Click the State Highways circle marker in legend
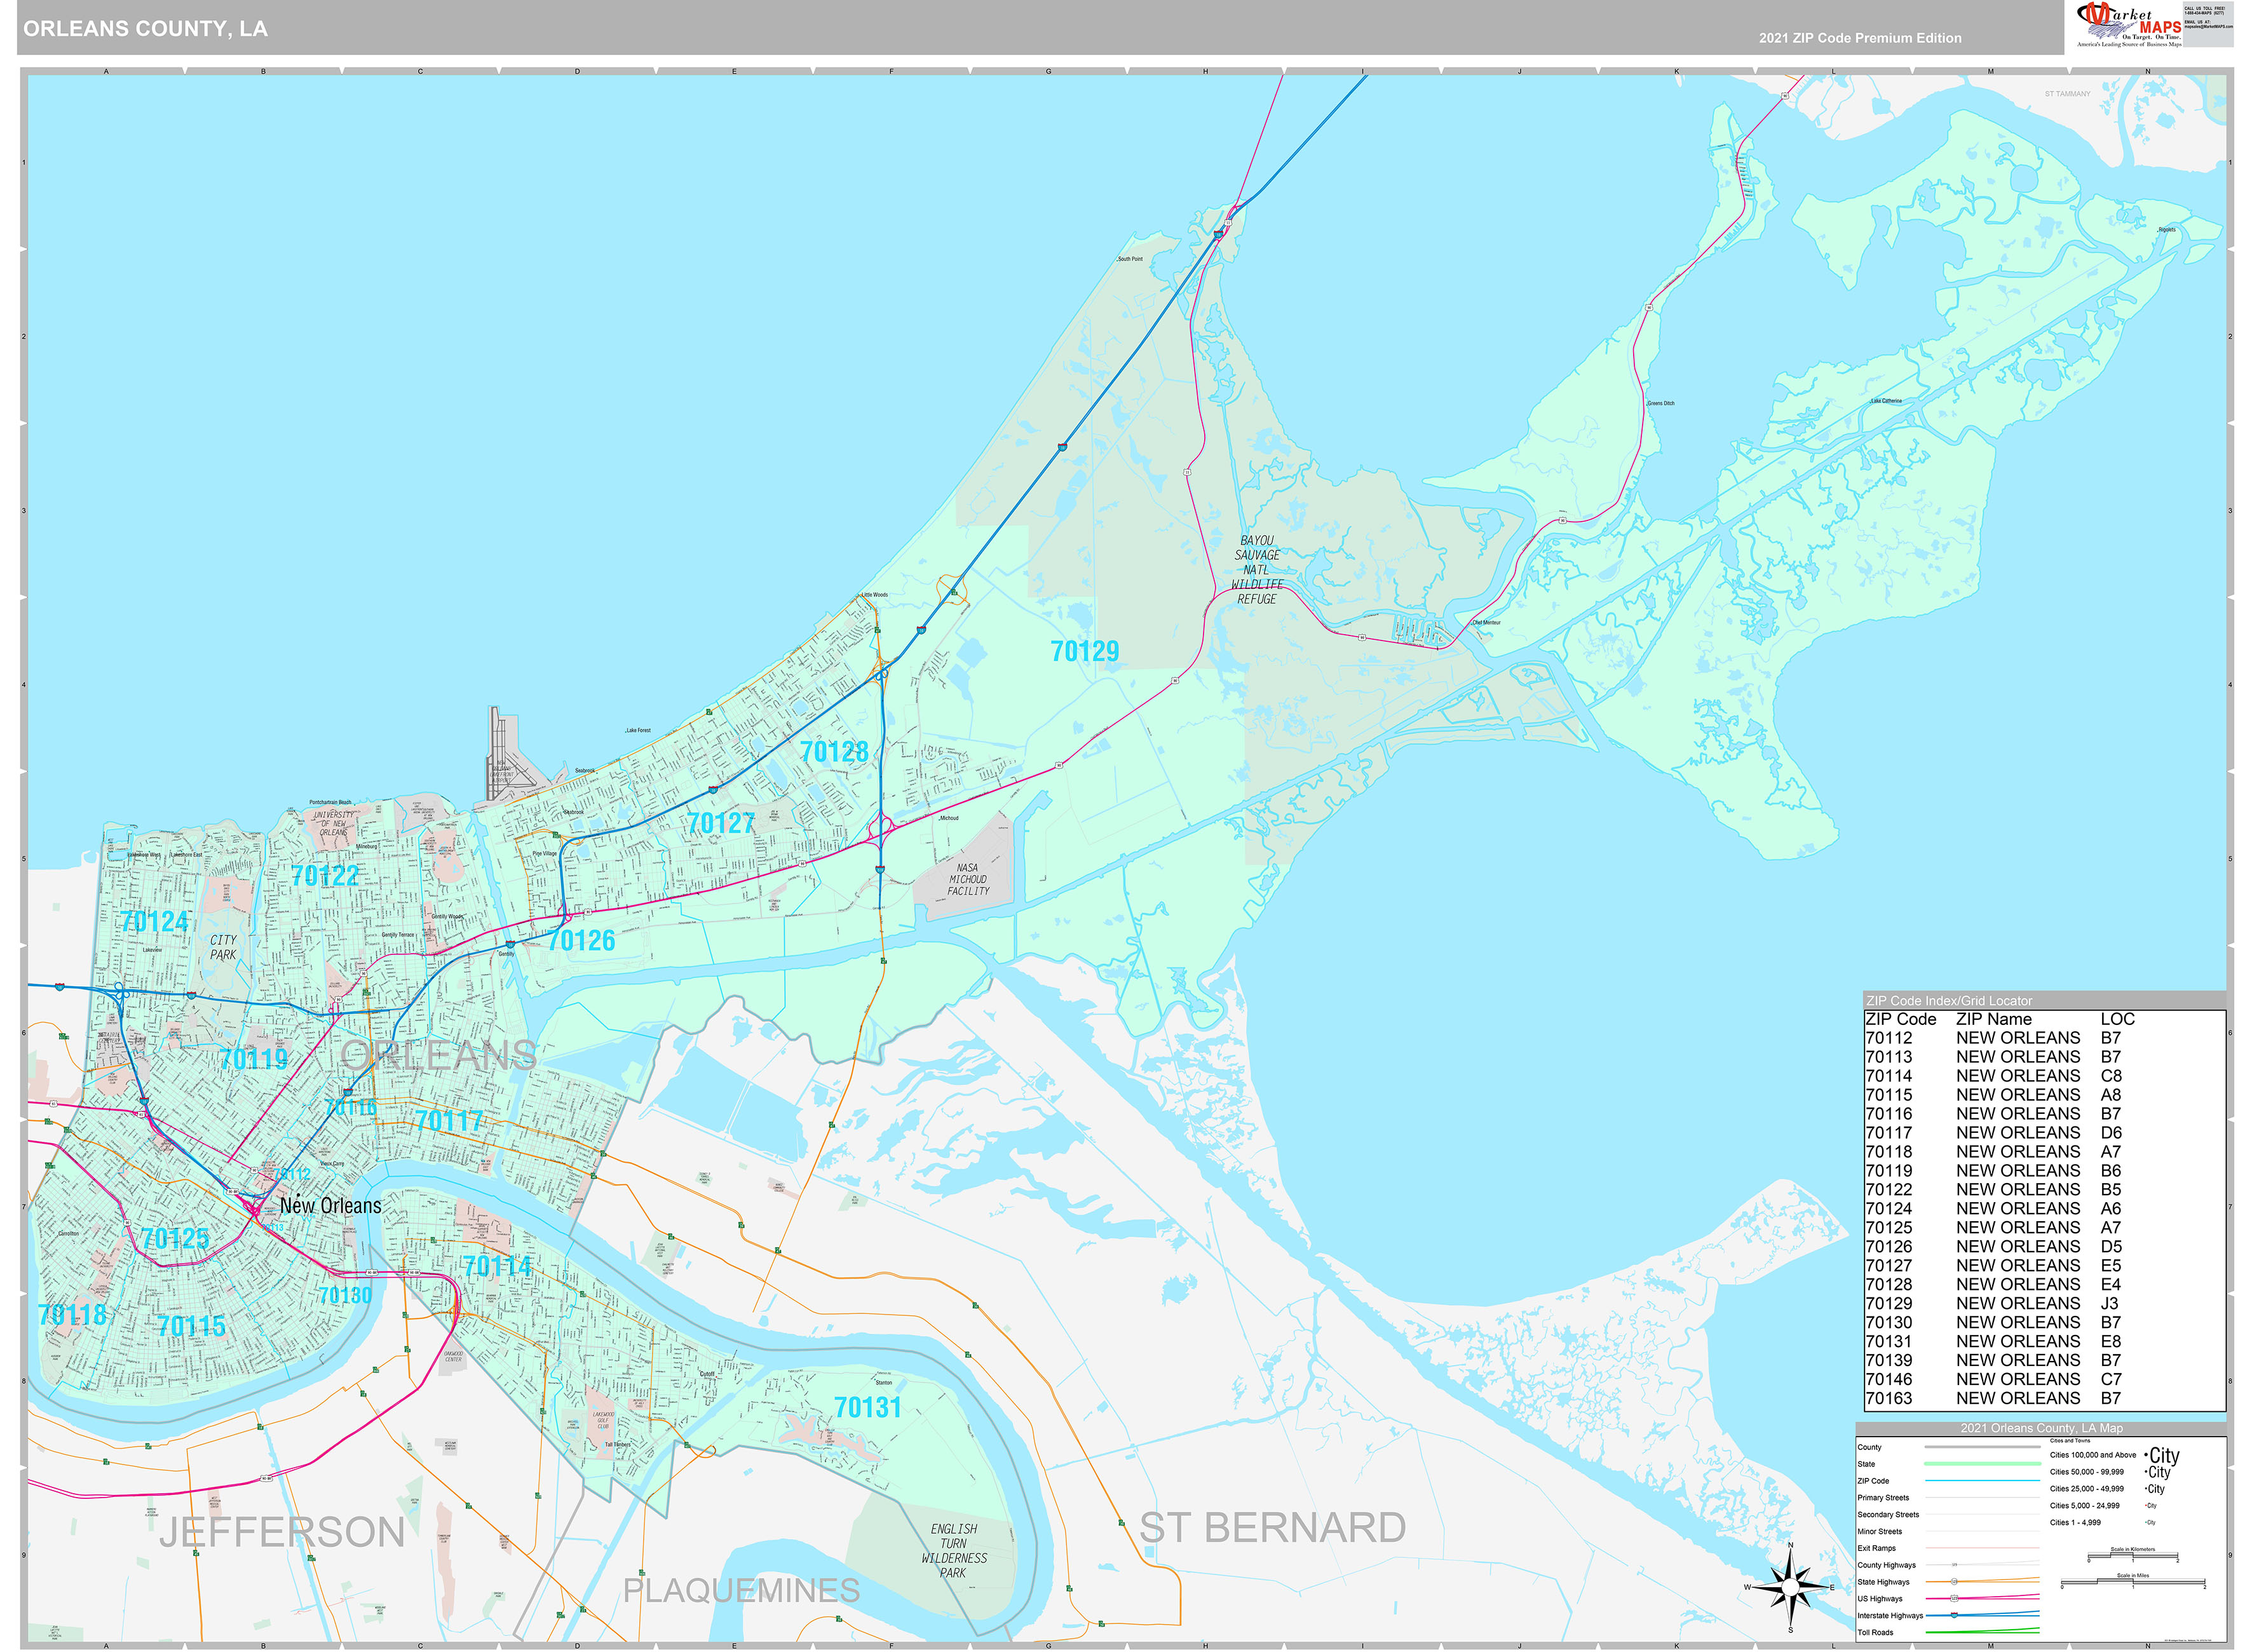Screen dimensions: 2245x1652 [x=1954, y=1582]
